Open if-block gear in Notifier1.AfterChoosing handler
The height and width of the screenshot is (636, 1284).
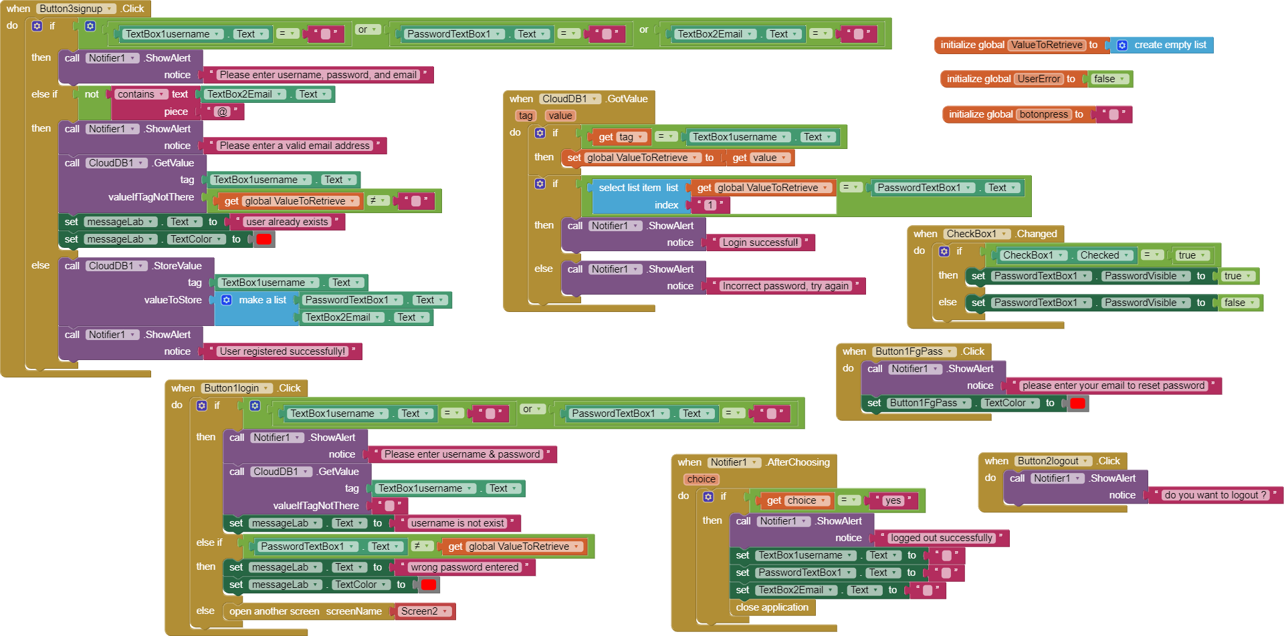point(708,496)
